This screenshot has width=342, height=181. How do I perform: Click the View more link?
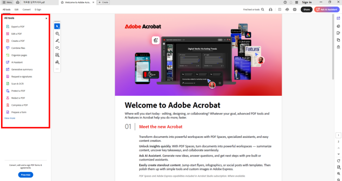point(10,118)
